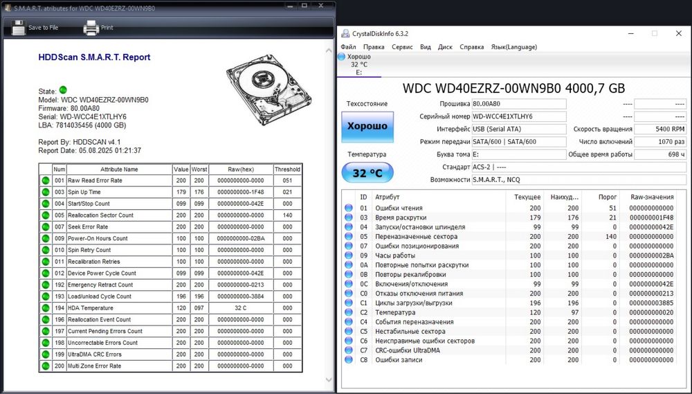The image size is (692, 394).
Task: Click the Текущее column header
Action: [x=527, y=197]
